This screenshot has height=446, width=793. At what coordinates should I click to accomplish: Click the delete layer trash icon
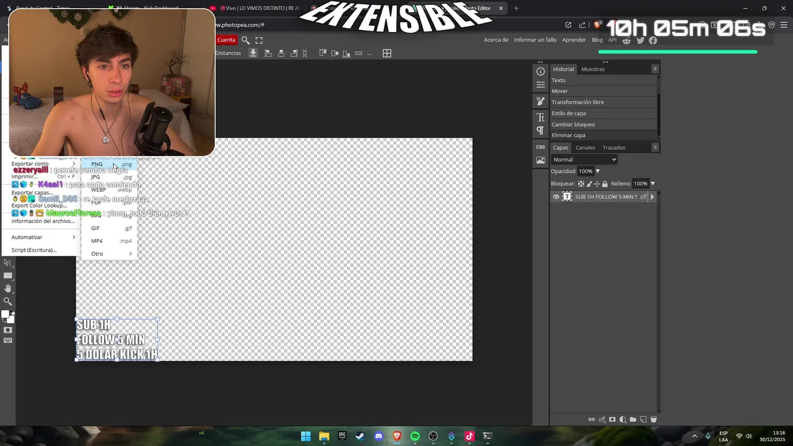(x=653, y=419)
